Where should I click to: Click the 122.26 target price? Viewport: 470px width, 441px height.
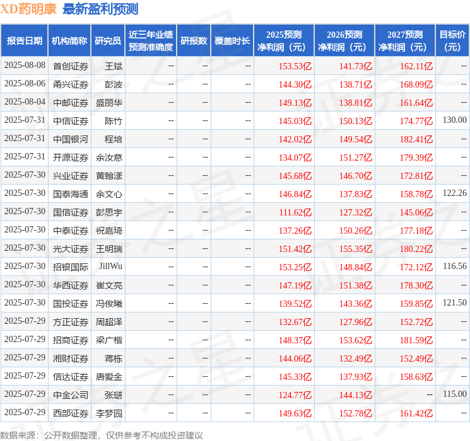(455, 193)
